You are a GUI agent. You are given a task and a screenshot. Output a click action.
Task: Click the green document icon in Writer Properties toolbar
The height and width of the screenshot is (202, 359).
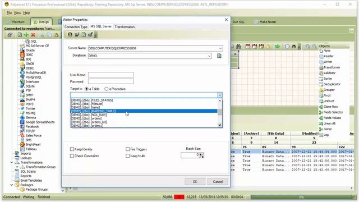[84, 35]
